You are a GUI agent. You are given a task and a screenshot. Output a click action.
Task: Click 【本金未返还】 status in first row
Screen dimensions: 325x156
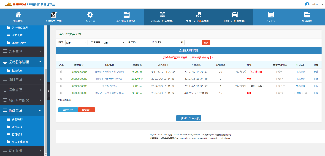pyautogui.click(x=257, y=72)
